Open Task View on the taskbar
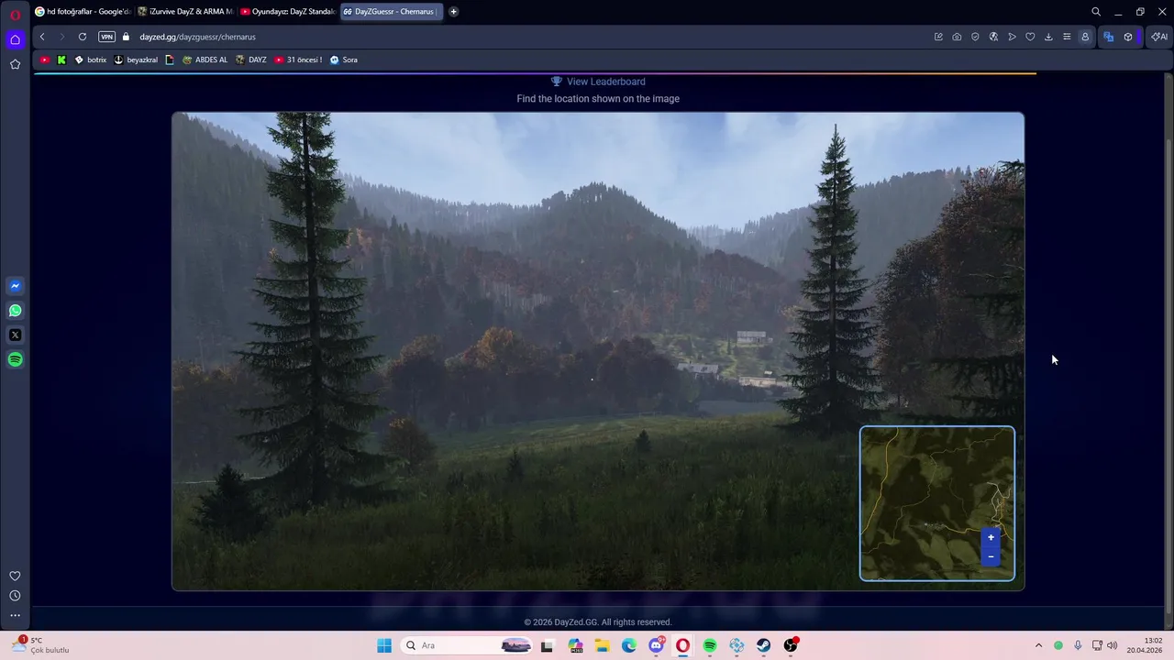 click(548, 645)
